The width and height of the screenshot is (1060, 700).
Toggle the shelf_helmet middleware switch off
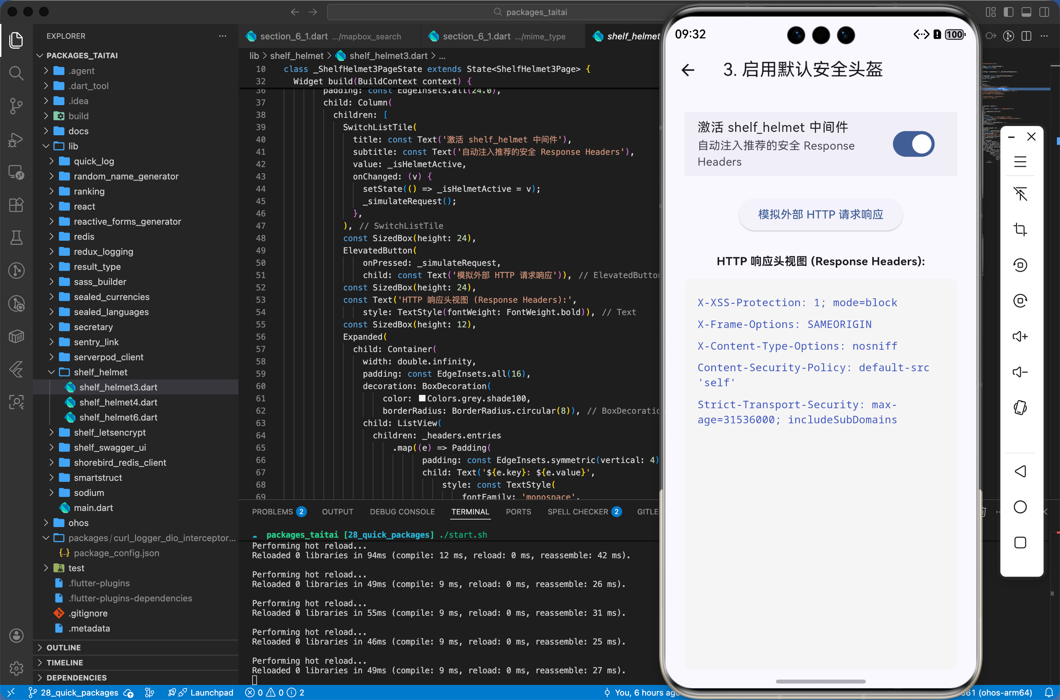point(913,144)
